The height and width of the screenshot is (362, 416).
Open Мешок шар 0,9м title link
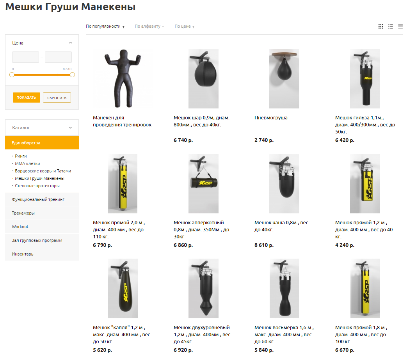point(202,121)
